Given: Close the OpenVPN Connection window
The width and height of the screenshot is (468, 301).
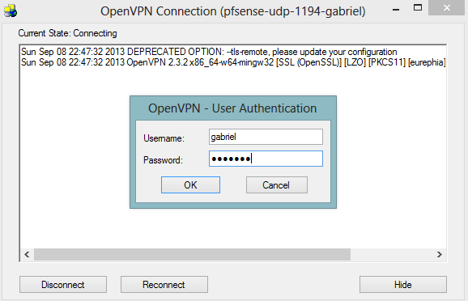Looking at the screenshot, I should coord(446,8).
